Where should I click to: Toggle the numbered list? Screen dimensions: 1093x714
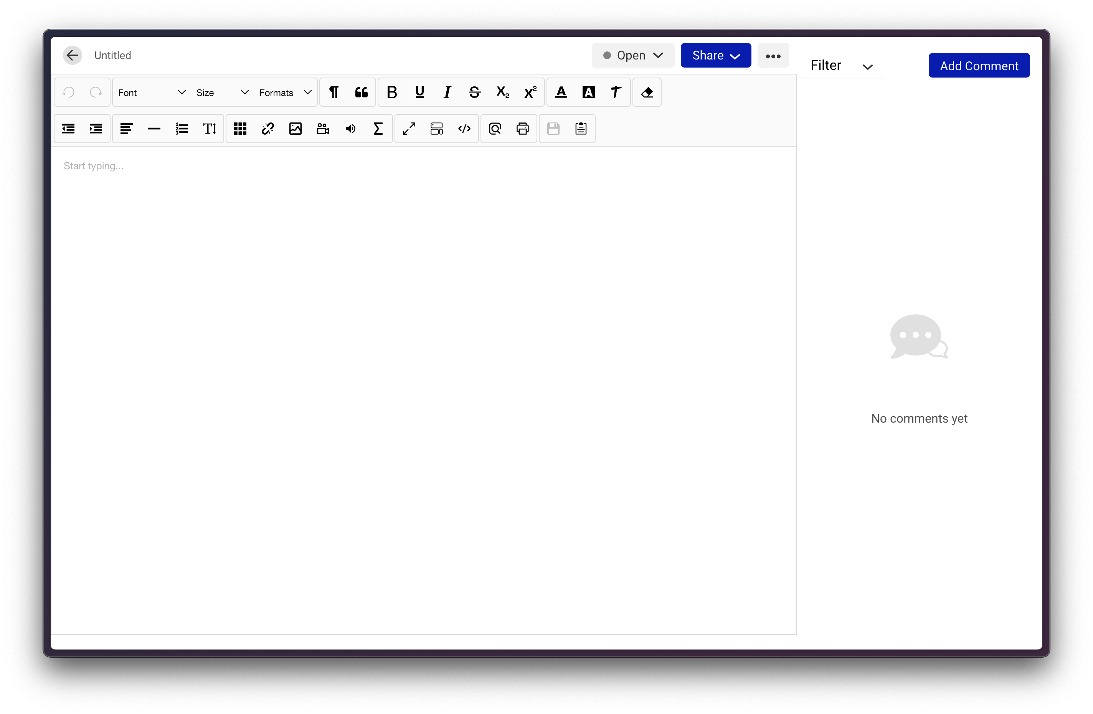click(182, 129)
